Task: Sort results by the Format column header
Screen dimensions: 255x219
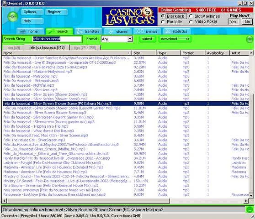Action: point(193,53)
